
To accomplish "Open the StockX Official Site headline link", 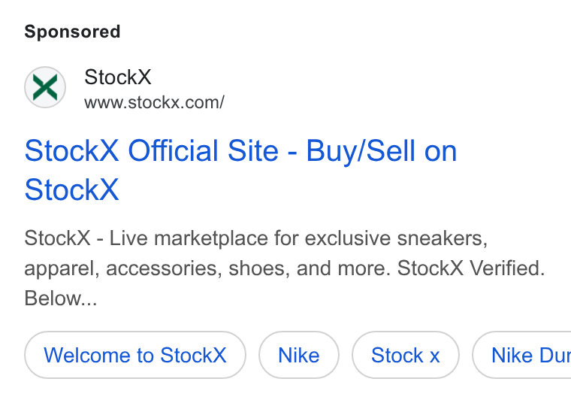I will coord(240,170).
